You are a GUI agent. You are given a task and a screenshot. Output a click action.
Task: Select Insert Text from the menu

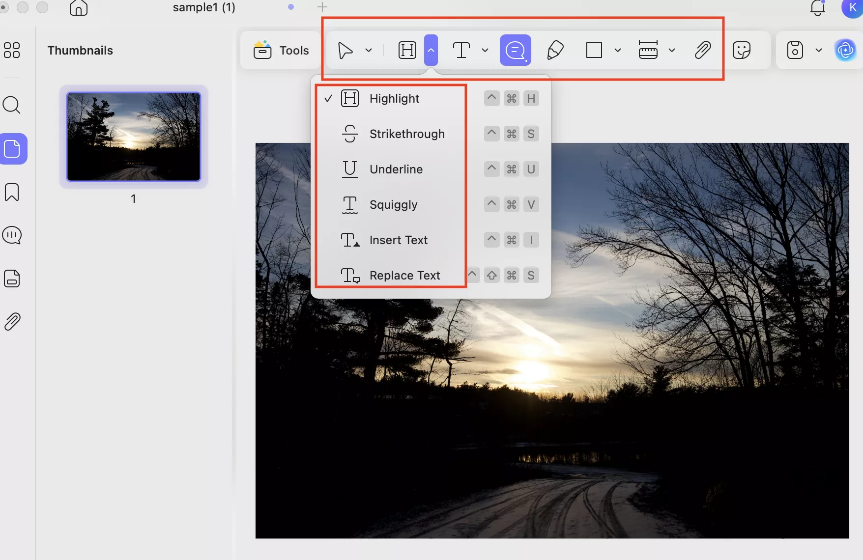tap(399, 240)
